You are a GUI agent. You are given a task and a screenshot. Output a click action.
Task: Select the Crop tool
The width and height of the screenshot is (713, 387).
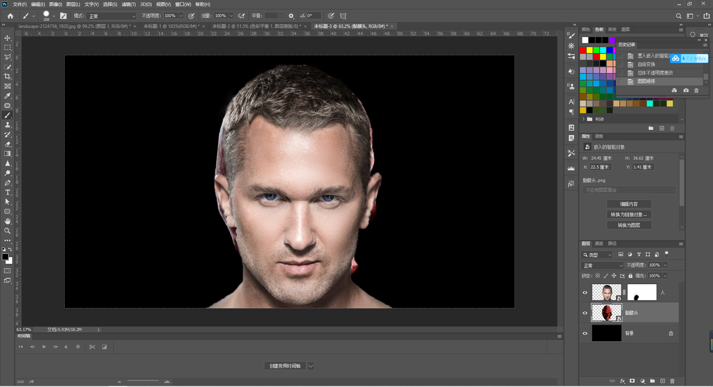pos(7,76)
